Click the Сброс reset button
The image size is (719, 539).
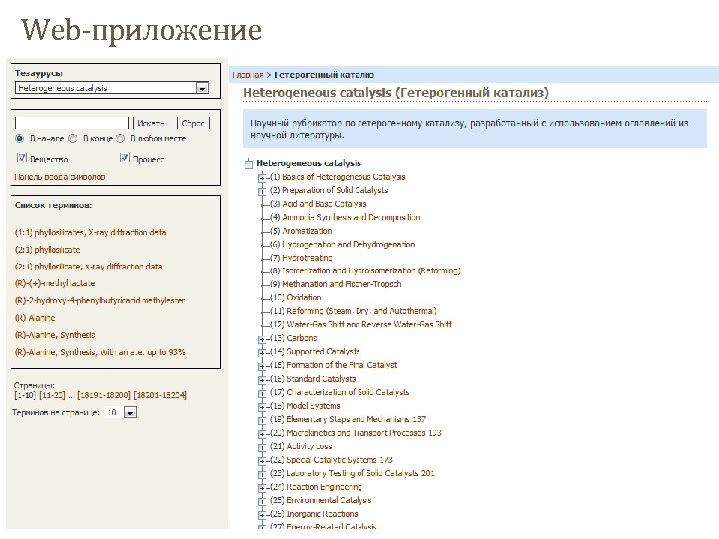(x=193, y=123)
